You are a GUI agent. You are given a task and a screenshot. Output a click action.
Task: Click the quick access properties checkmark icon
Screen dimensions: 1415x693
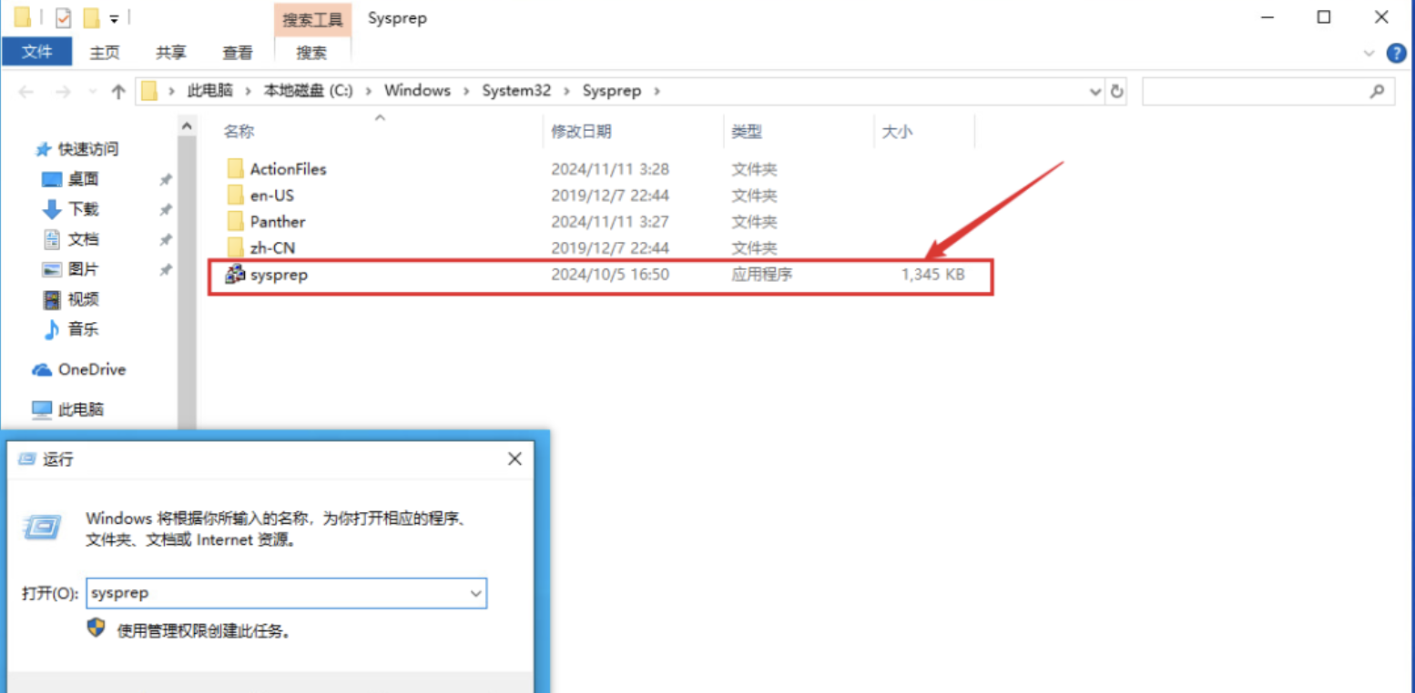63,17
